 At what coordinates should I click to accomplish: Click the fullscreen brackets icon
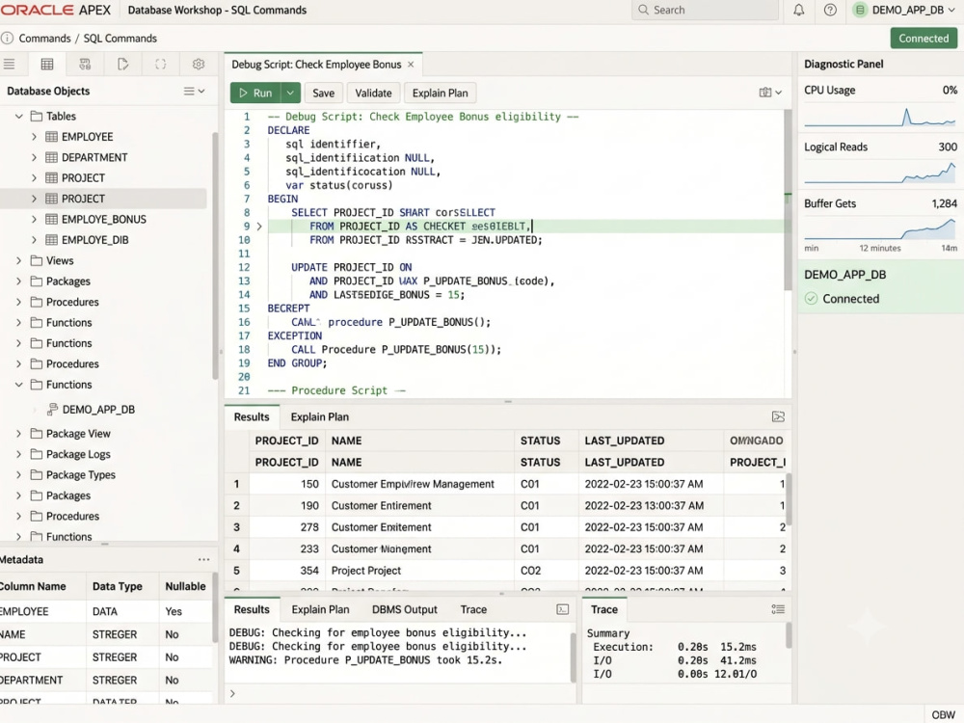click(160, 64)
